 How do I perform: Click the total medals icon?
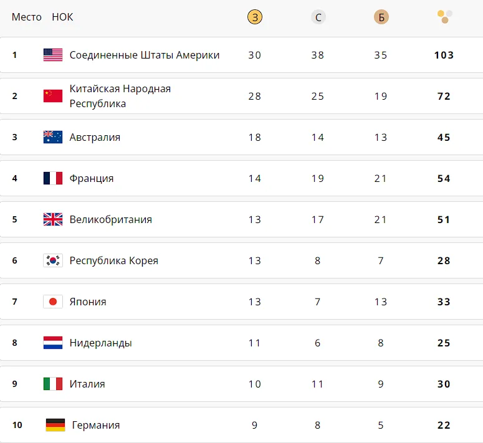pos(445,17)
